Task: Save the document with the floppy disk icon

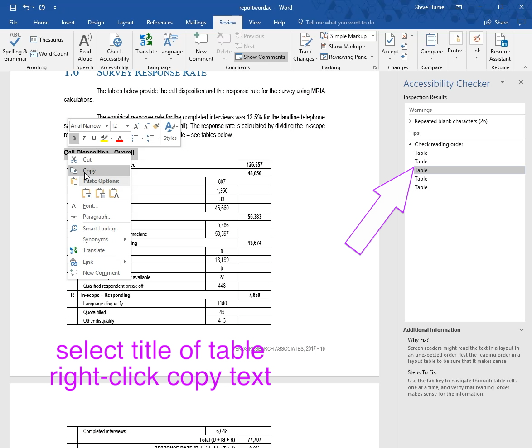Action: (x=13, y=7)
